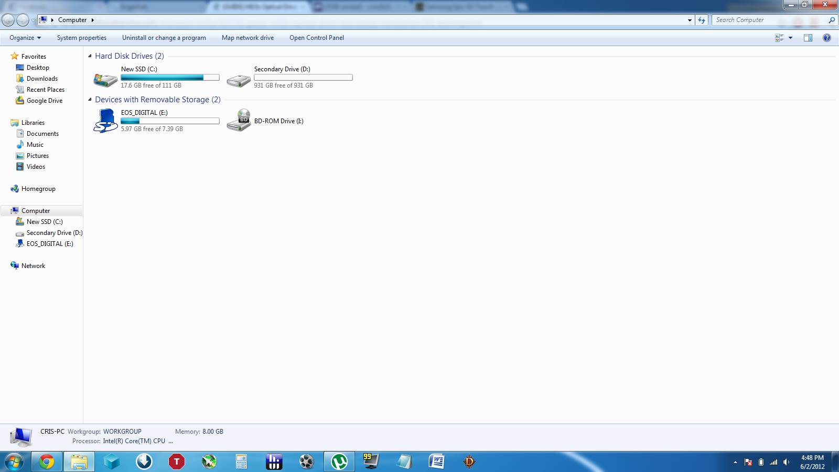Select Favorites in navigation pane
The height and width of the screenshot is (472, 839).
tap(34, 57)
